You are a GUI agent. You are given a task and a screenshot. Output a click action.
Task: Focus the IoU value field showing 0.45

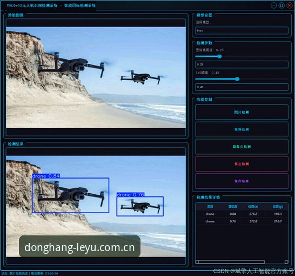242,87
